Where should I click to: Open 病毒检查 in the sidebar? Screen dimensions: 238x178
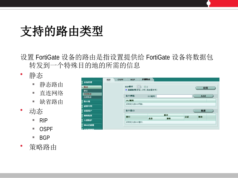point(92,116)
